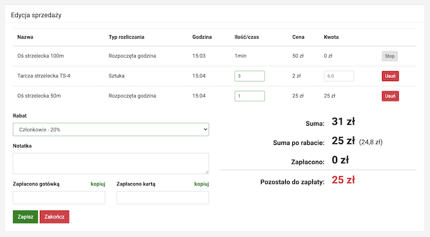Focus the quantity field showing 3
The width and height of the screenshot is (430, 237).
point(249,76)
